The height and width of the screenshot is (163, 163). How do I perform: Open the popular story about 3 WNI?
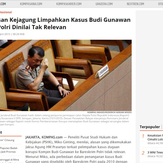tap(155, 152)
